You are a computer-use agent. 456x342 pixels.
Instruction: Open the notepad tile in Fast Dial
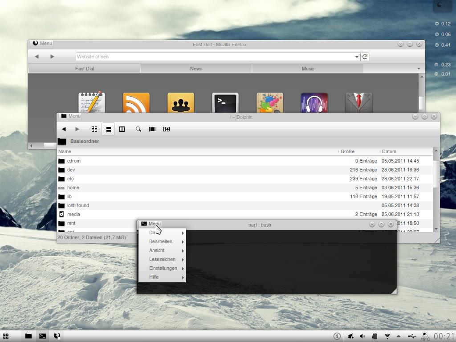92,102
